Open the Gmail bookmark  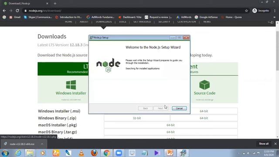coord(15,17)
